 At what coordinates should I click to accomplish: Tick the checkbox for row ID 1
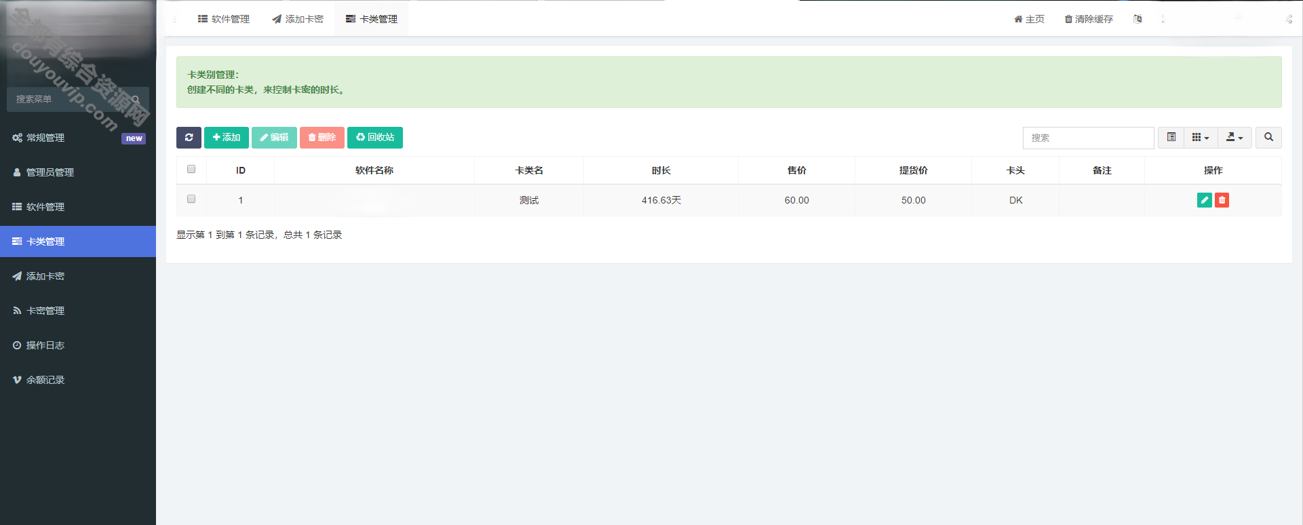tap(191, 199)
